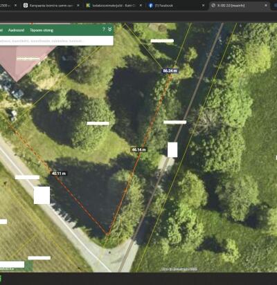Close the yellow K icon tab
277x285 pixels.
point(141,6)
